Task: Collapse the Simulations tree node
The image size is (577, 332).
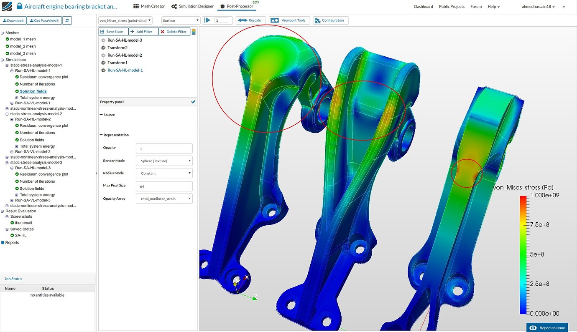Action: pos(3,60)
